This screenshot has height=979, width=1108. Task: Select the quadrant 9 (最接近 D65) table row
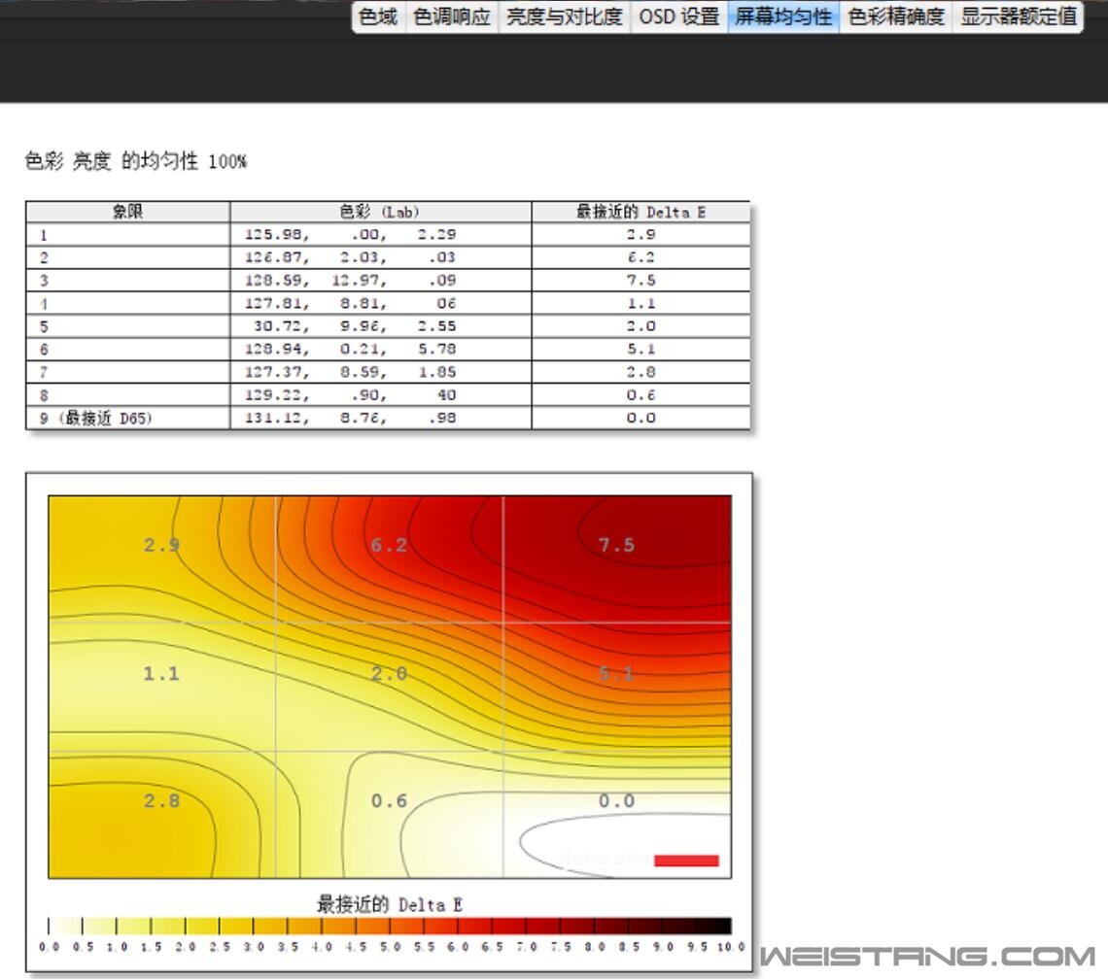(388, 418)
